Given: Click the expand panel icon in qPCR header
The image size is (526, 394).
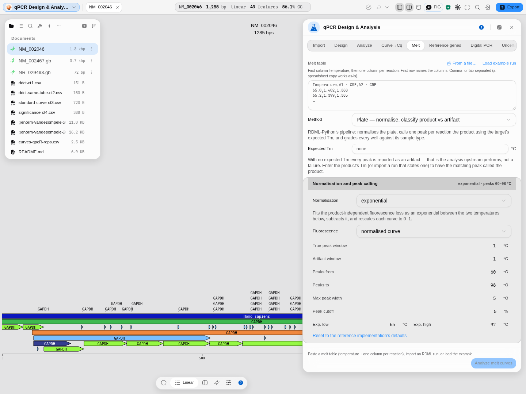Looking at the screenshot, I should pos(499,27).
